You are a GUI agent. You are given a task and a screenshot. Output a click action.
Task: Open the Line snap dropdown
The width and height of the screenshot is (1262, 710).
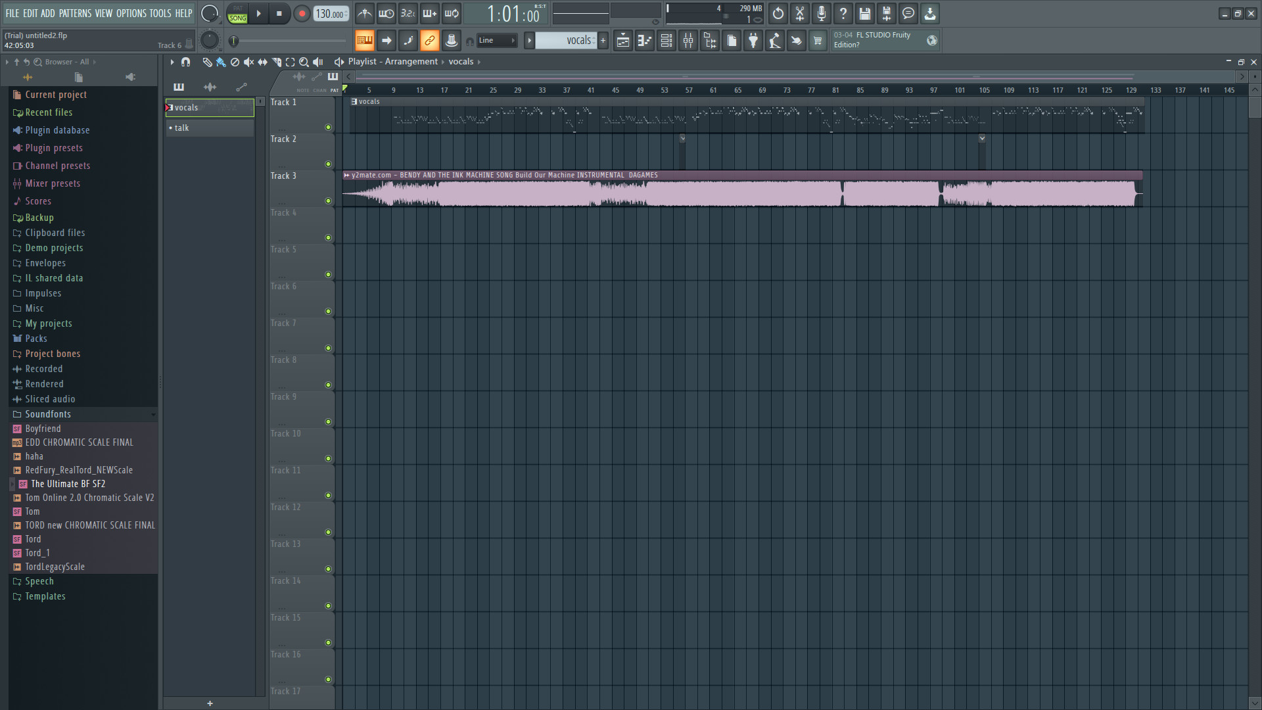(497, 40)
